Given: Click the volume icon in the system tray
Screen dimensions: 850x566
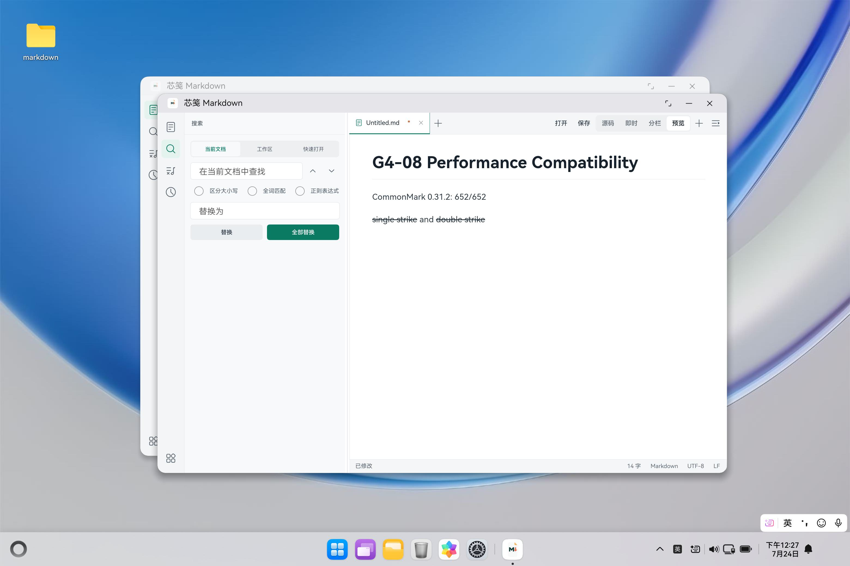Looking at the screenshot, I should click(x=714, y=549).
